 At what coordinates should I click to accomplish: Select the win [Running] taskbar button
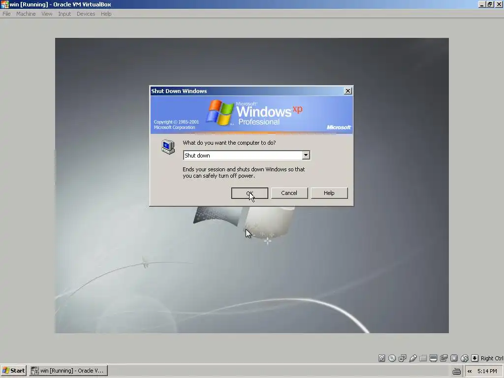click(x=68, y=371)
